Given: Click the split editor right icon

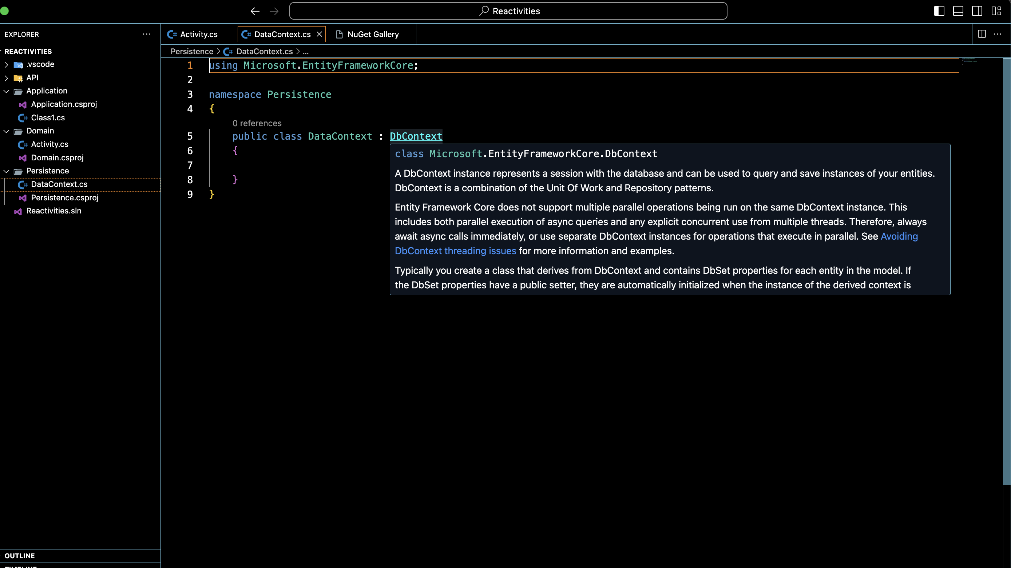Looking at the screenshot, I should [x=982, y=34].
